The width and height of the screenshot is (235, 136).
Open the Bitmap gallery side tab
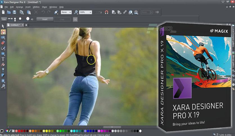[x=233, y=60]
